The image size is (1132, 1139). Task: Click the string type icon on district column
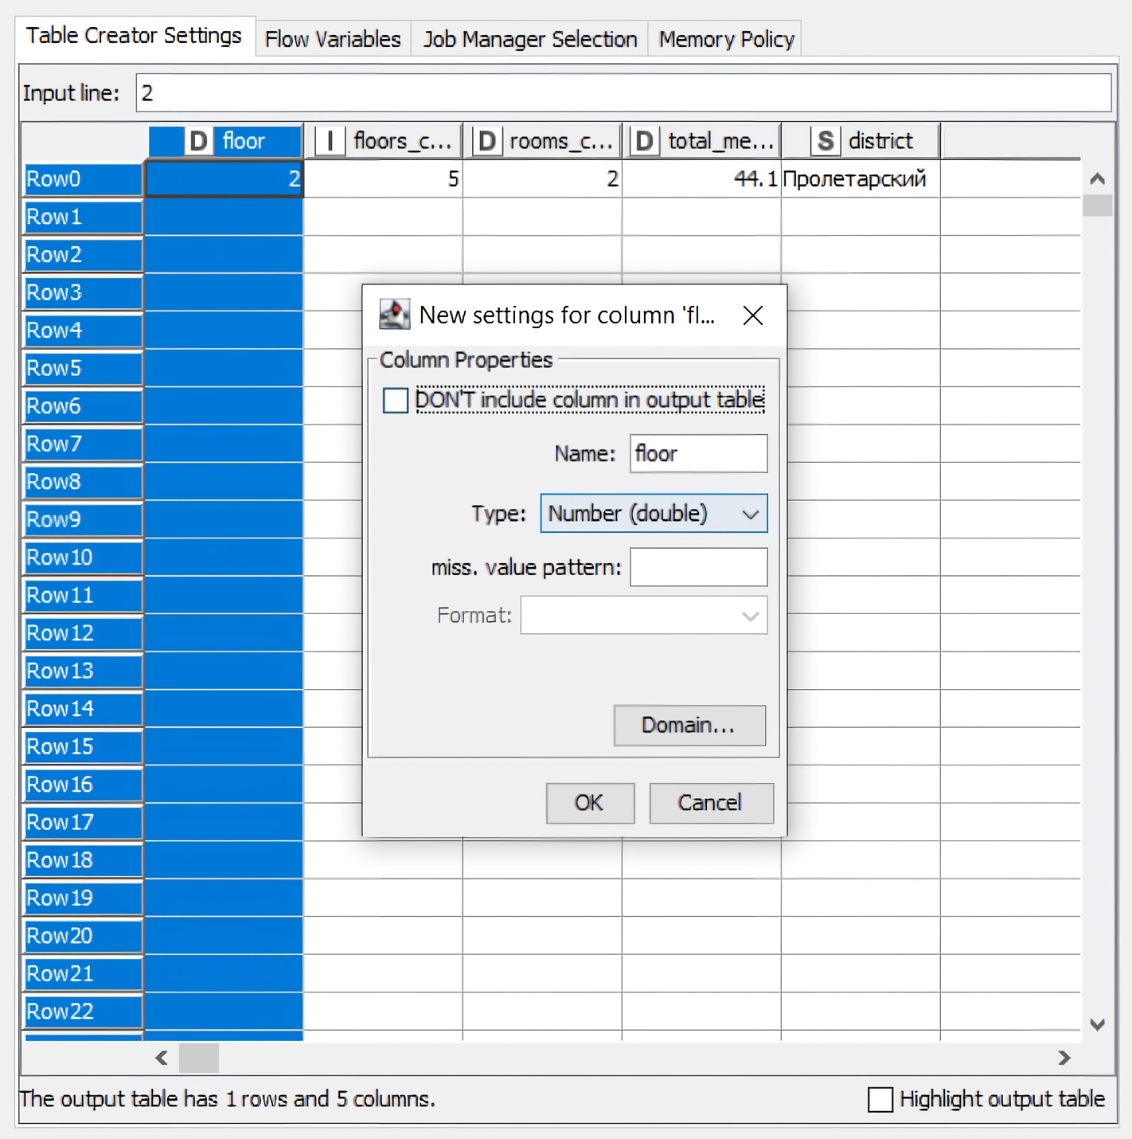[826, 141]
